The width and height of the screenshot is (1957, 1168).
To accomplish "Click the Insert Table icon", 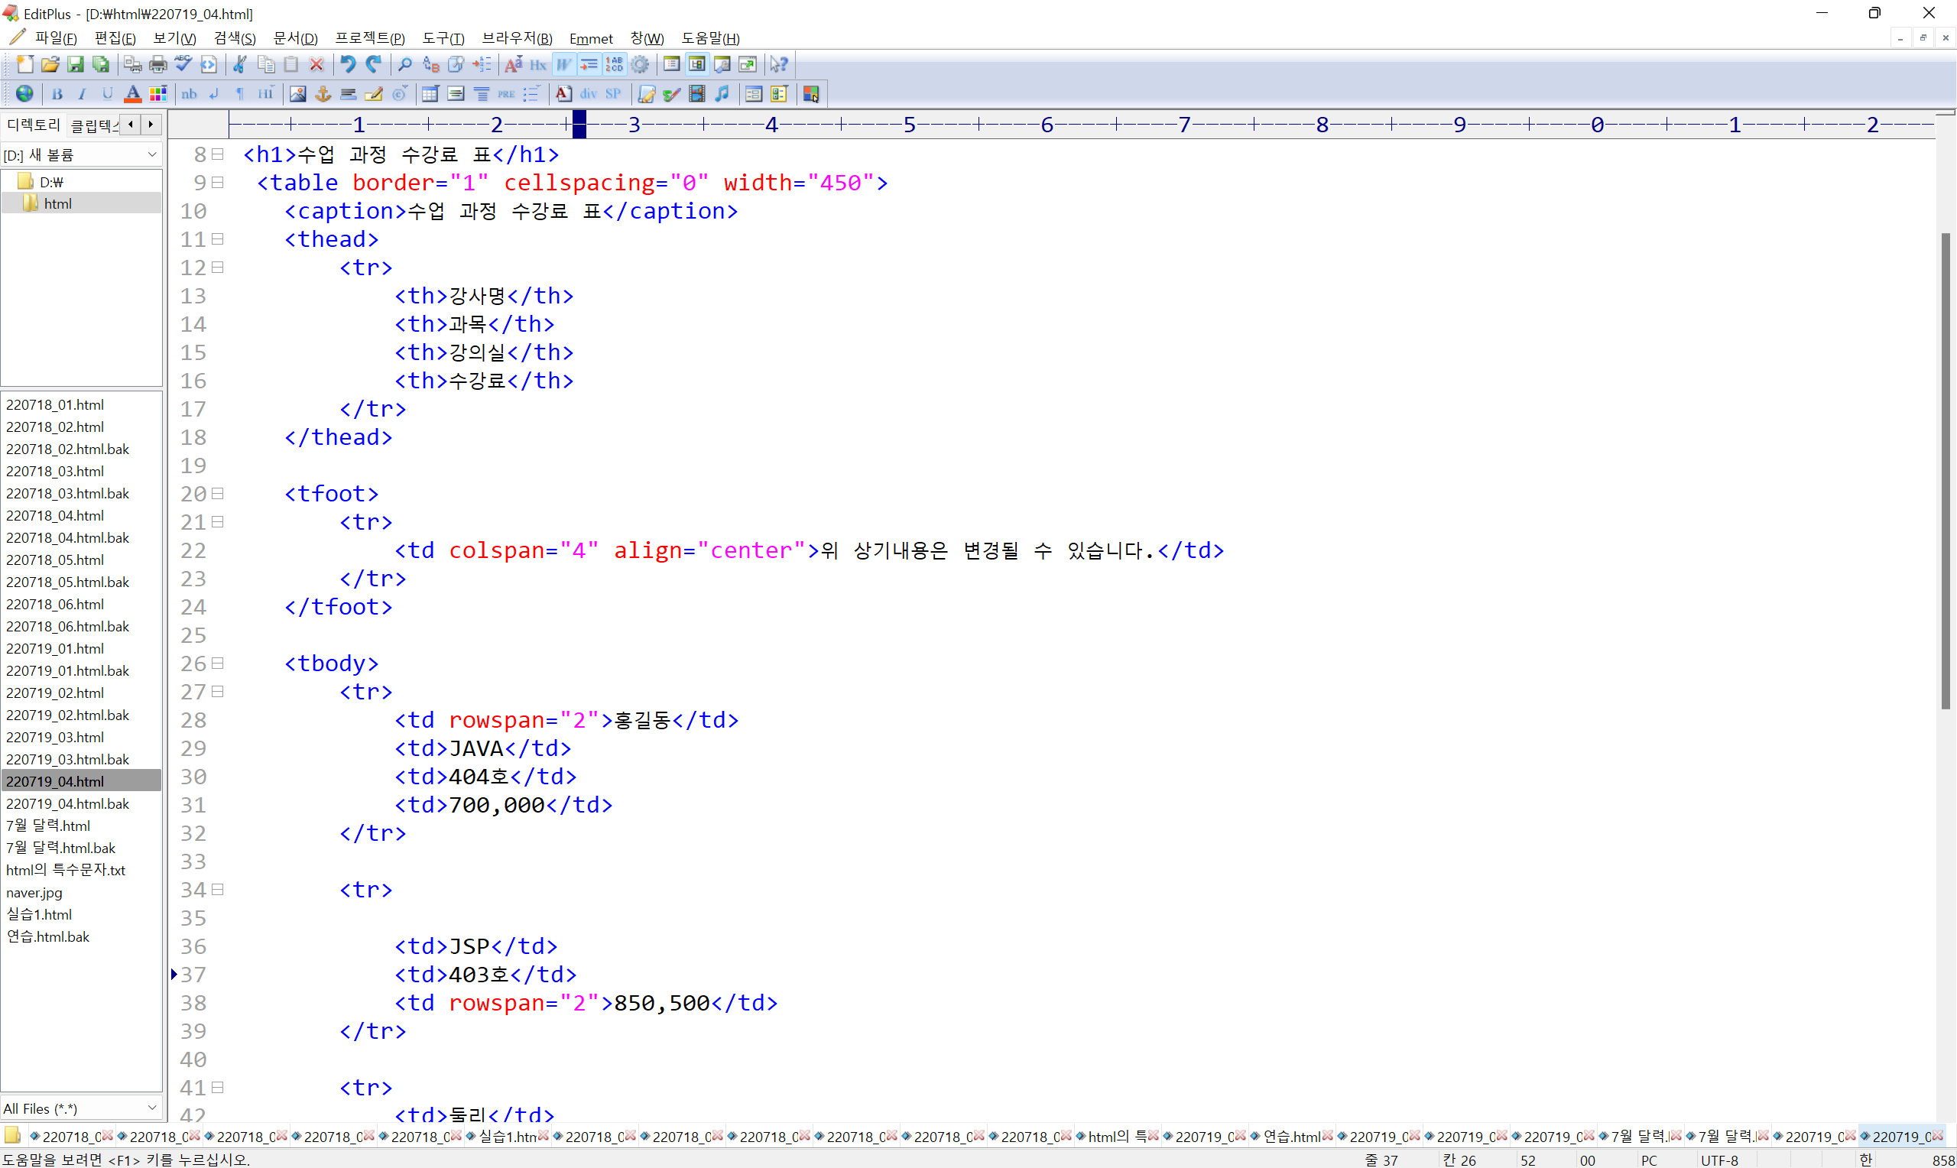I will pyautogui.click(x=430, y=94).
